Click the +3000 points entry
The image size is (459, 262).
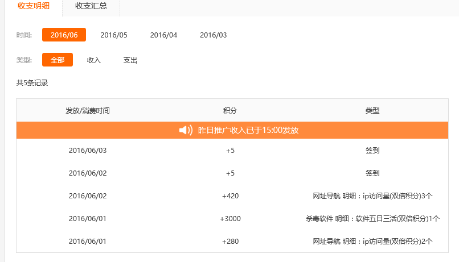[x=230, y=219]
